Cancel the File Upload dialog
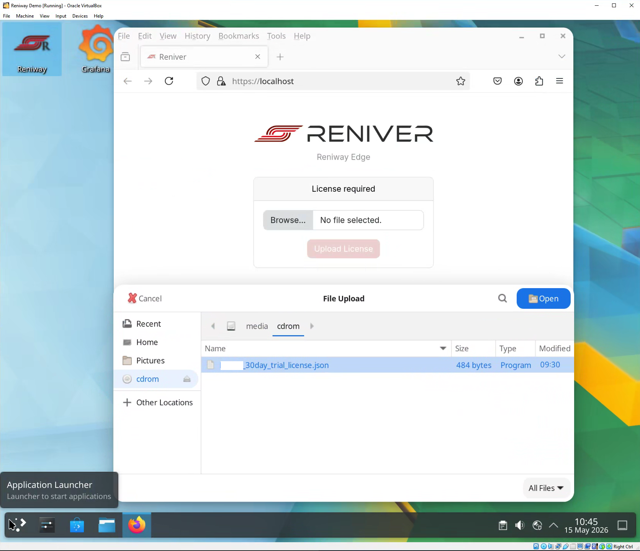The width and height of the screenshot is (640, 551). [145, 298]
